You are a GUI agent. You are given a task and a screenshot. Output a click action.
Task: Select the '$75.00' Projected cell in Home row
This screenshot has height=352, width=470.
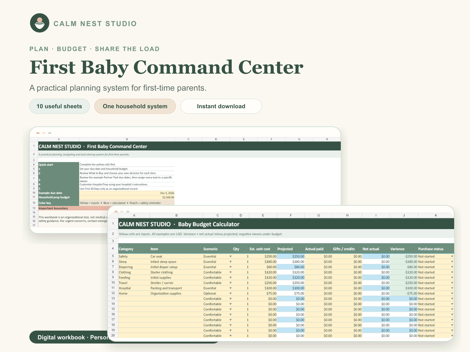291,293
